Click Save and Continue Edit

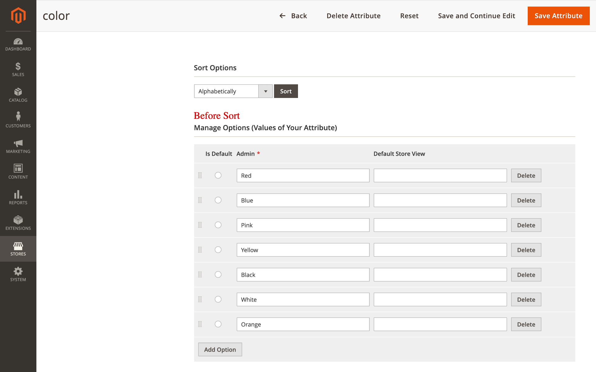(x=476, y=16)
